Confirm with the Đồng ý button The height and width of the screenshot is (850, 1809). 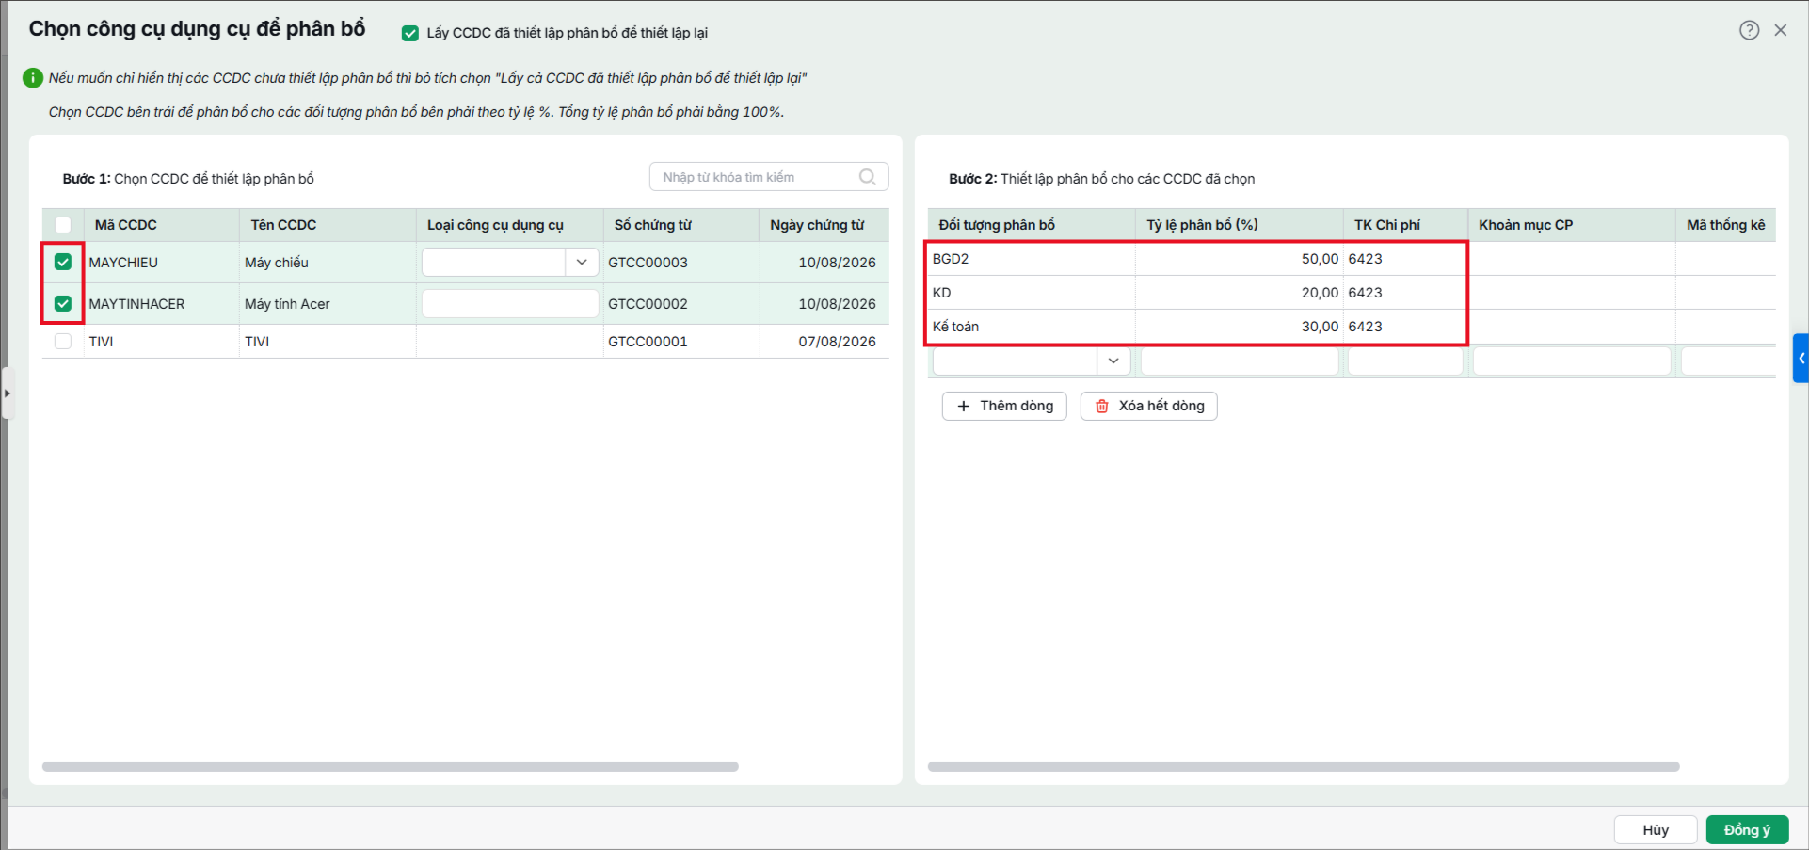[x=1747, y=830]
